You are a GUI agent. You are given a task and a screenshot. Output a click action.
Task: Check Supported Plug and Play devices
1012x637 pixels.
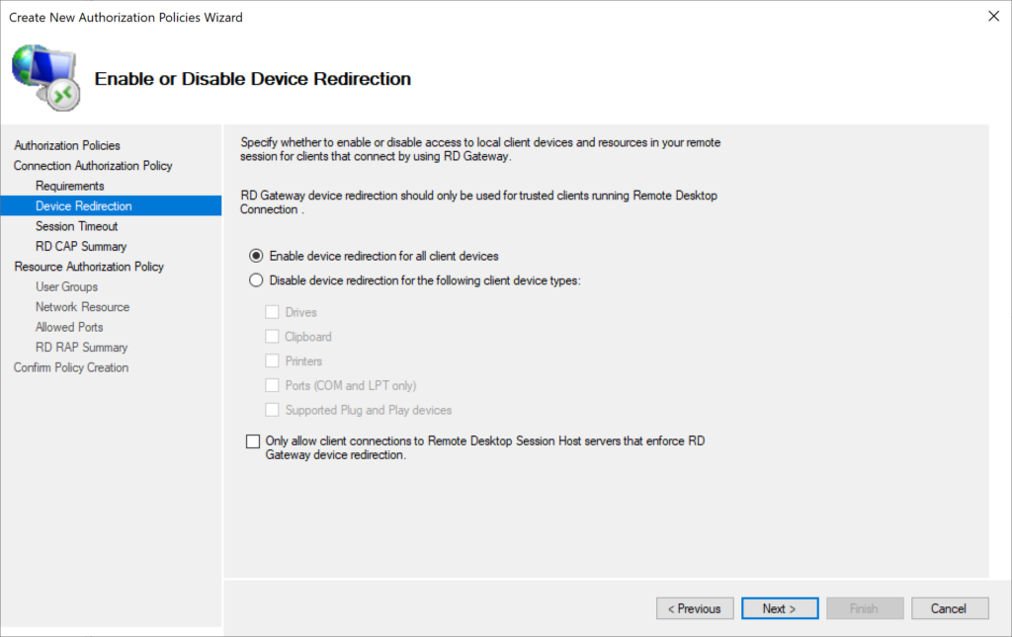point(273,410)
